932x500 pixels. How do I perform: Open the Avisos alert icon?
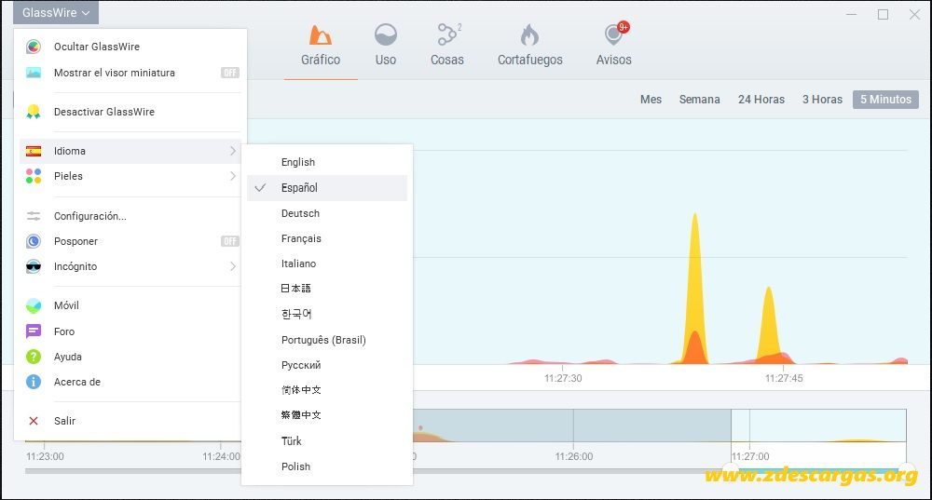(612, 35)
